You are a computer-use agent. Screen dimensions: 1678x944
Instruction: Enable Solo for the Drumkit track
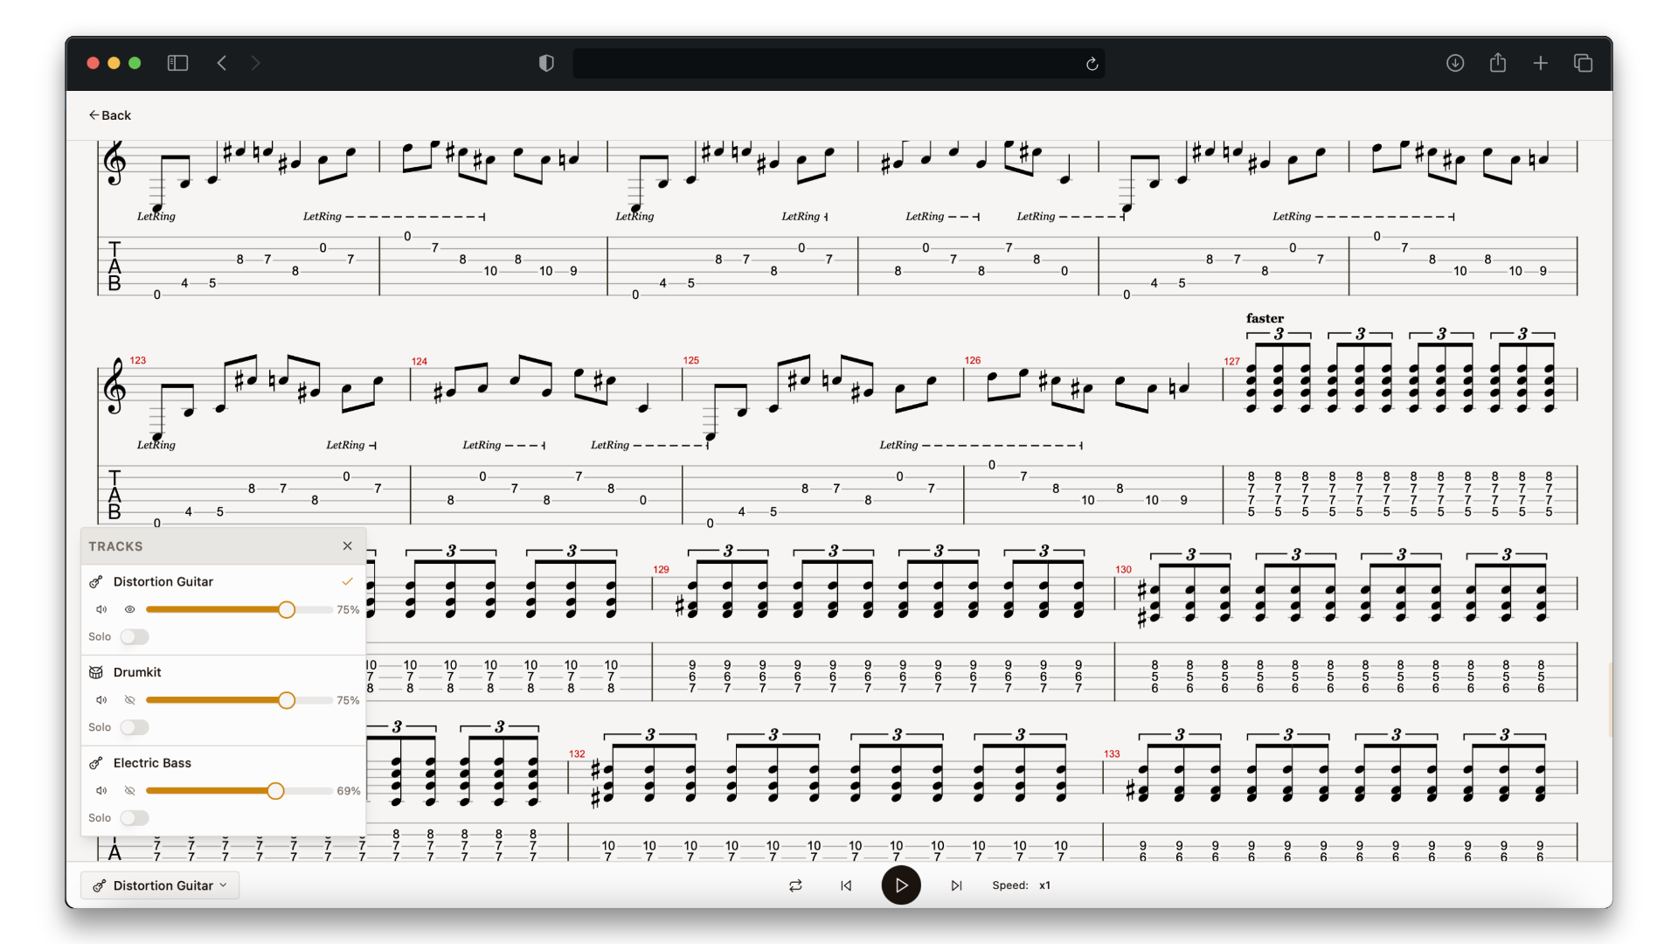click(134, 726)
